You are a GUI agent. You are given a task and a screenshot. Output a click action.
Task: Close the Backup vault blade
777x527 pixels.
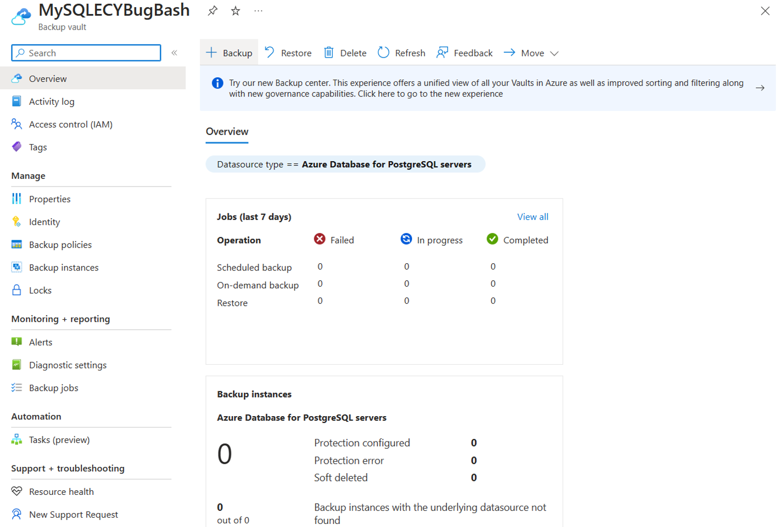pos(765,11)
